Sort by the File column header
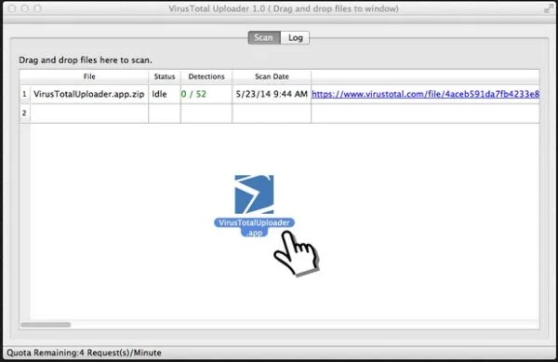The width and height of the screenshot is (558, 362). 89,76
